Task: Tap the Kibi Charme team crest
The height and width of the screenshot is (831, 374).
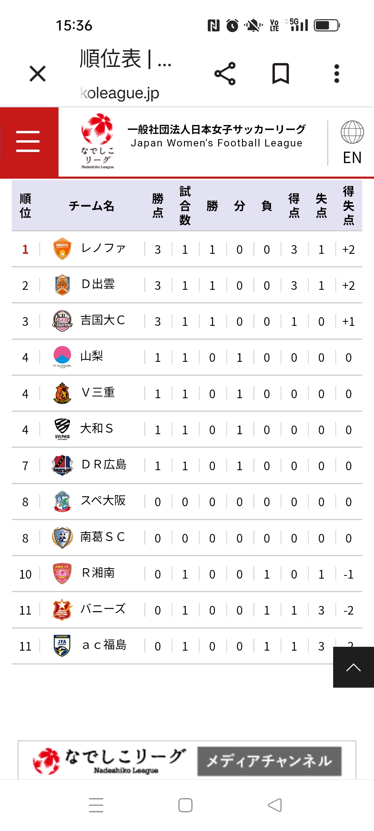Action: [x=62, y=321]
